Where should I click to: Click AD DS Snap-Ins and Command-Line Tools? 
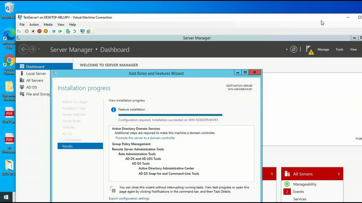coord(169,174)
